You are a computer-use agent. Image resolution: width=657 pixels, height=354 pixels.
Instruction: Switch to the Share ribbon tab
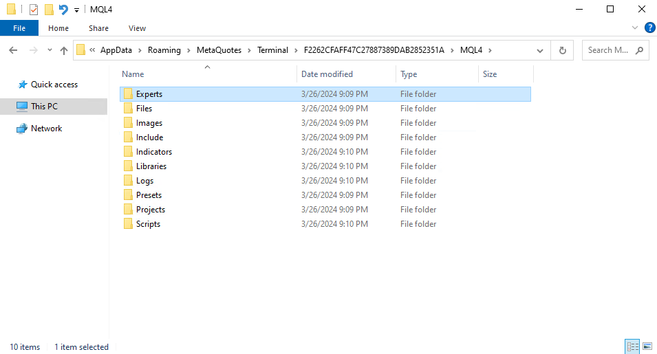98,28
